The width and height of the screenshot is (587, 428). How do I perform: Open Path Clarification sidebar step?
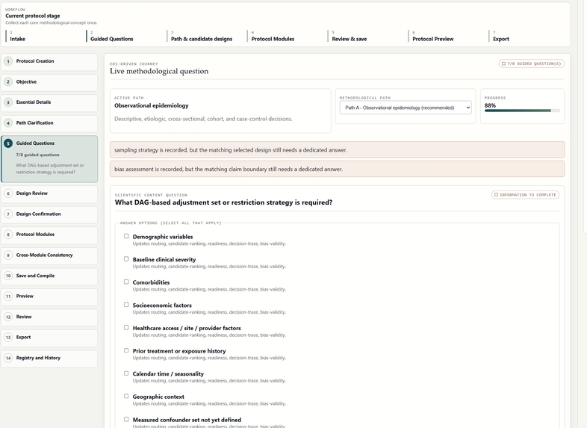tap(49, 123)
